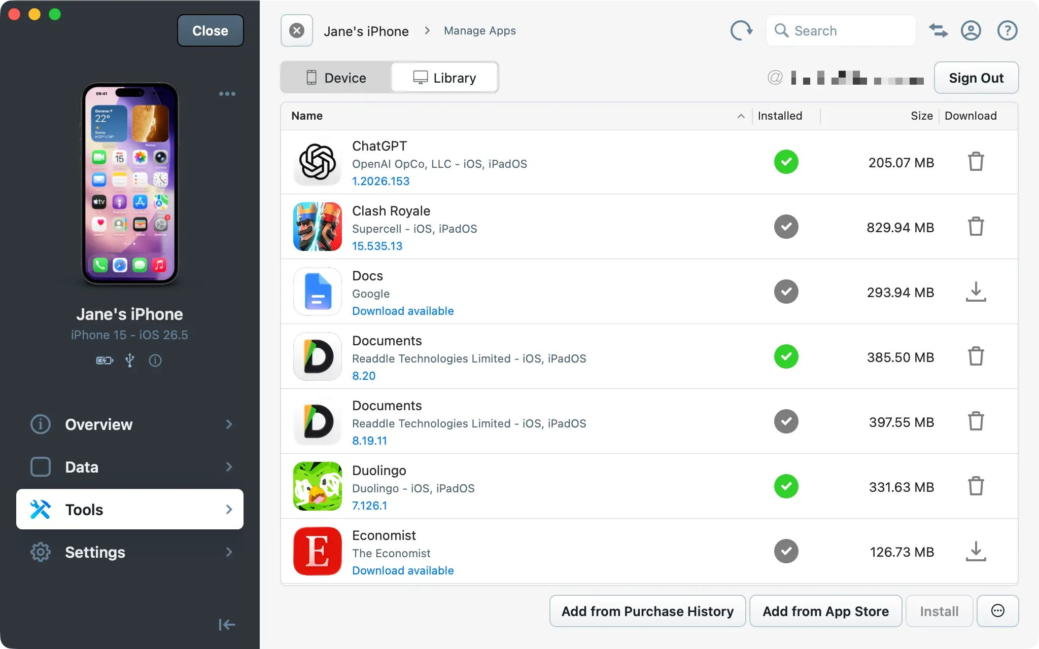Expand the Tools section chevron
This screenshot has width=1039, height=649.
229,509
